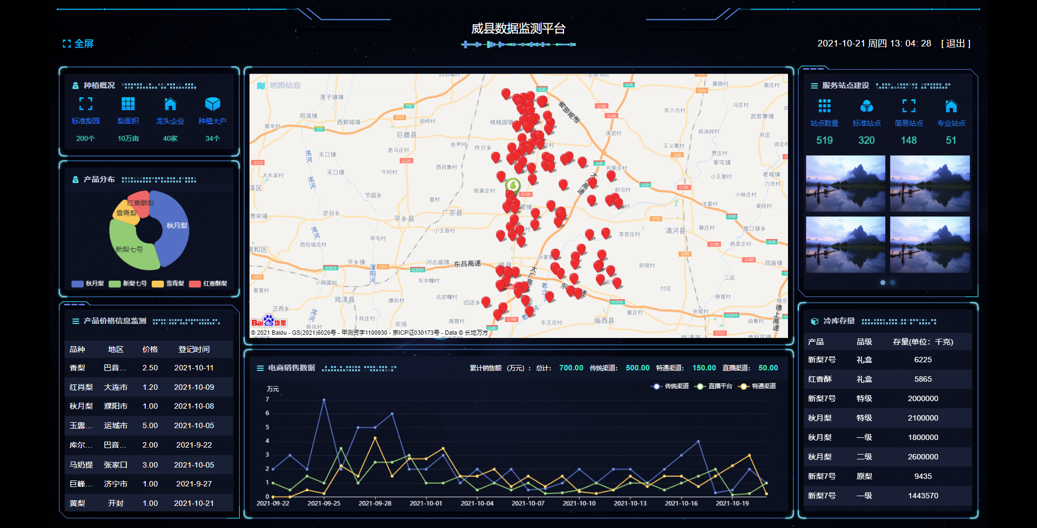This screenshot has height=528, width=1037.
Task: Hide 新梨七号 in pie chart legend
Action: 127,283
